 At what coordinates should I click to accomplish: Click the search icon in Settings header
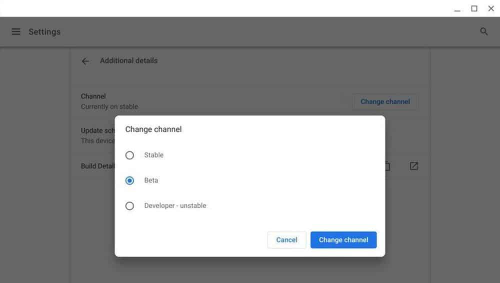pos(483,31)
